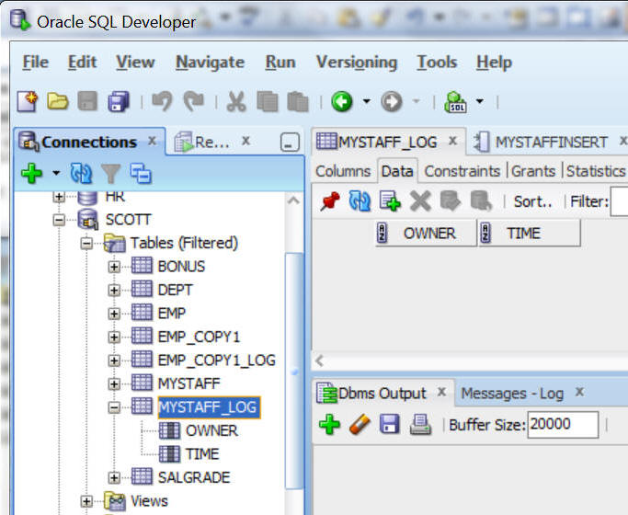Collapse the SCOTT connection node

pos(59,220)
